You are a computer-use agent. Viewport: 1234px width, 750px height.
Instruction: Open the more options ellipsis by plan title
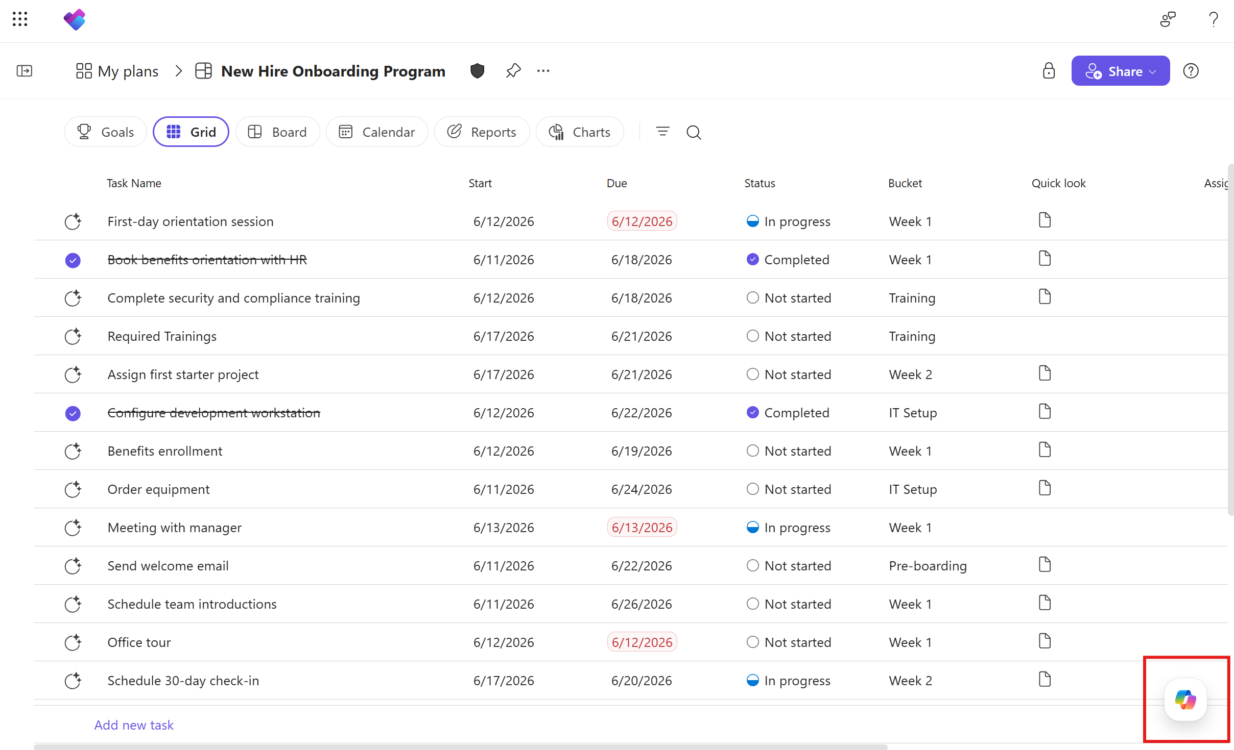[543, 71]
